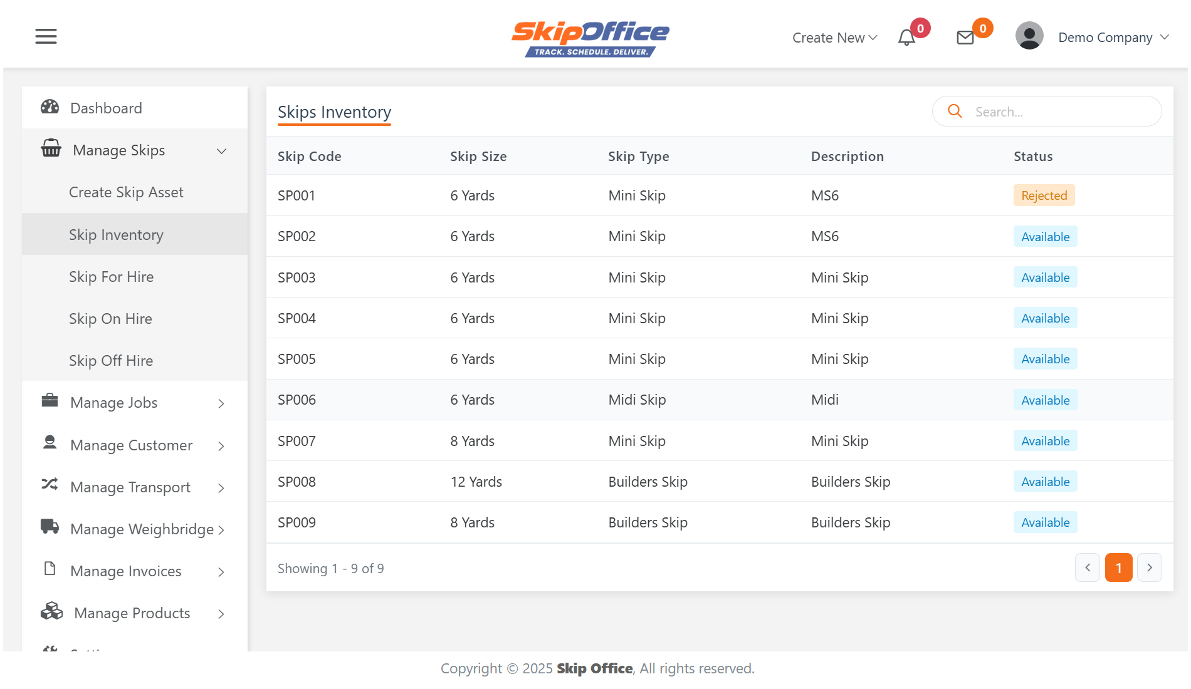Viewport: 1191px width, 689px height.
Task: Click the SkipOffice logo
Action: click(590, 38)
